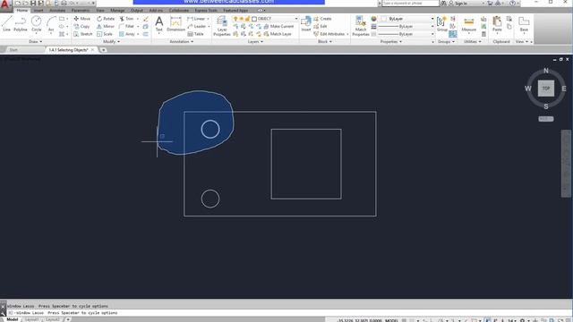The width and height of the screenshot is (573, 322).
Task: Open the Output ribbon tab
Action: 137,10
